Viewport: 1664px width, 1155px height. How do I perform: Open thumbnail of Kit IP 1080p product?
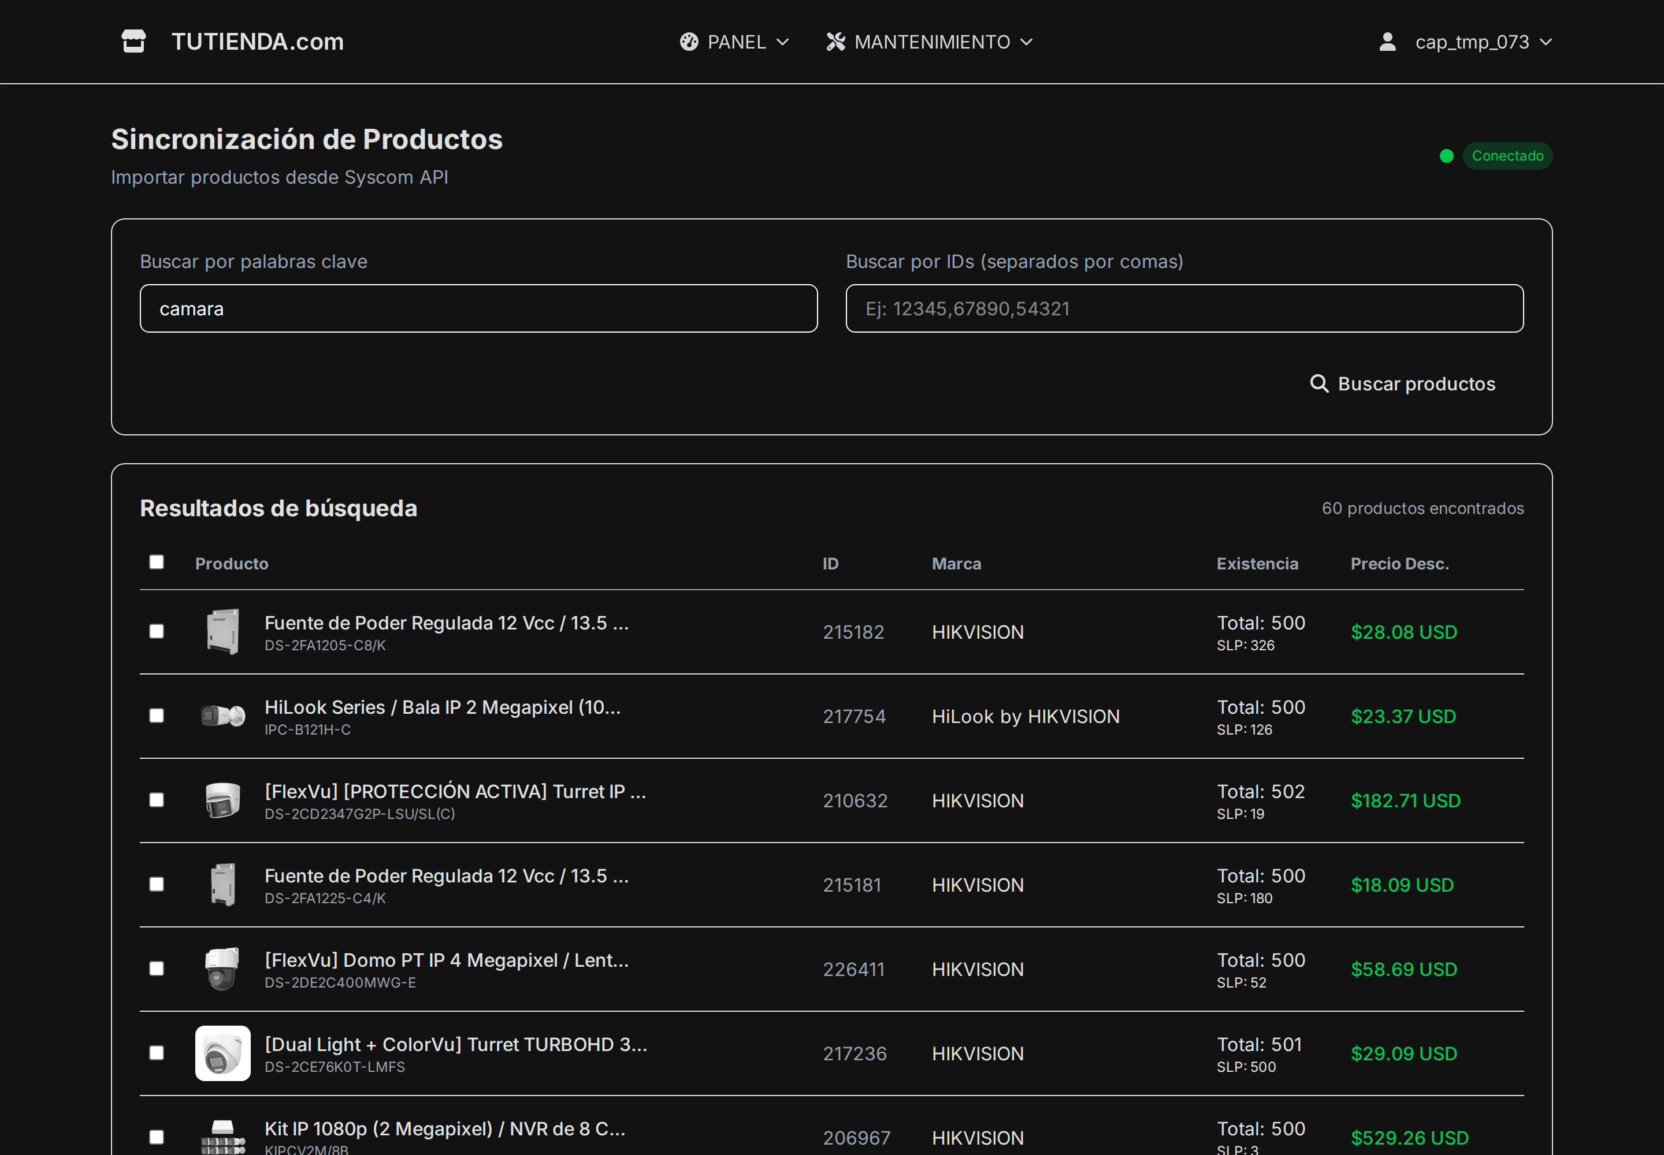click(x=223, y=1137)
